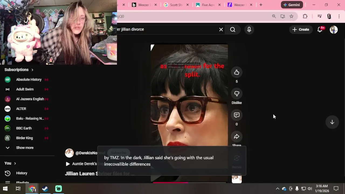Go to next Short with down arrow
Viewport: 345px width, 194px height.
(332, 122)
